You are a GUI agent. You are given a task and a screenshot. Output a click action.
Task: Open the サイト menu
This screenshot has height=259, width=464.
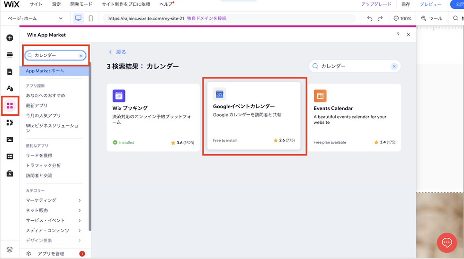click(36, 4)
